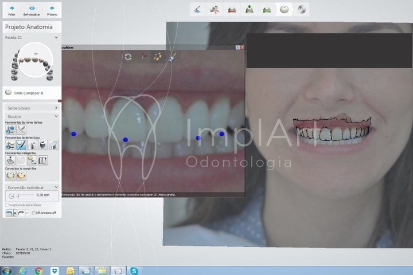The height and width of the screenshot is (275, 413).
Task: Collapse the Esculpir panel
Action: (x=56, y=116)
